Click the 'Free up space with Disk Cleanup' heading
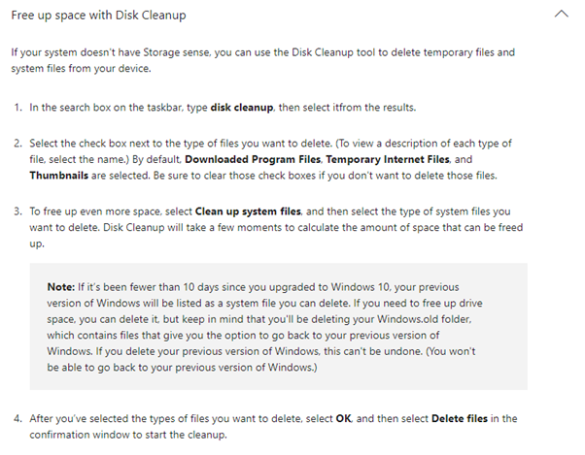585x455 pixels. (x=98, y=16)
